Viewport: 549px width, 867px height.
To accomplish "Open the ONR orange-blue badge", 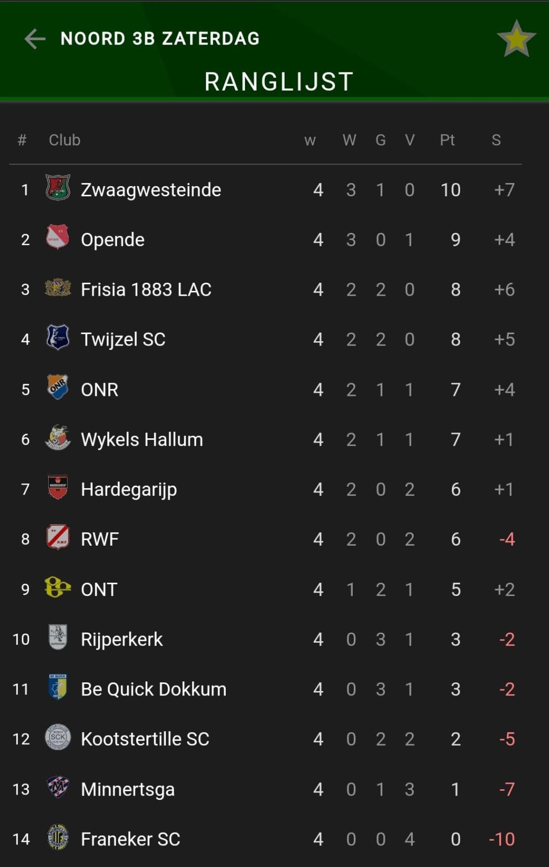I will click(x=58, y=387).
